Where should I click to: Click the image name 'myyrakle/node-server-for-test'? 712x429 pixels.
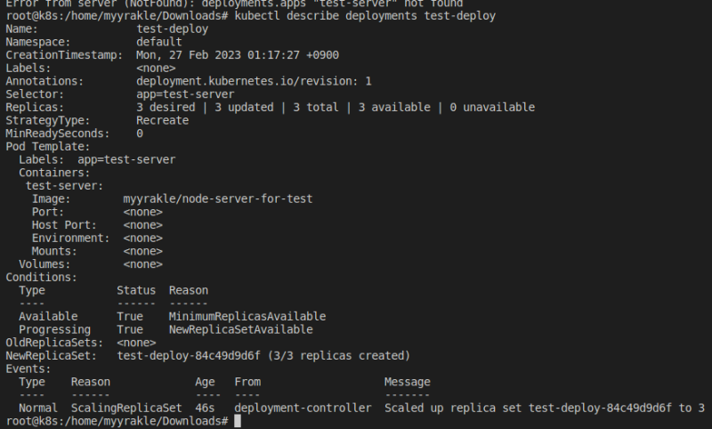218,198
